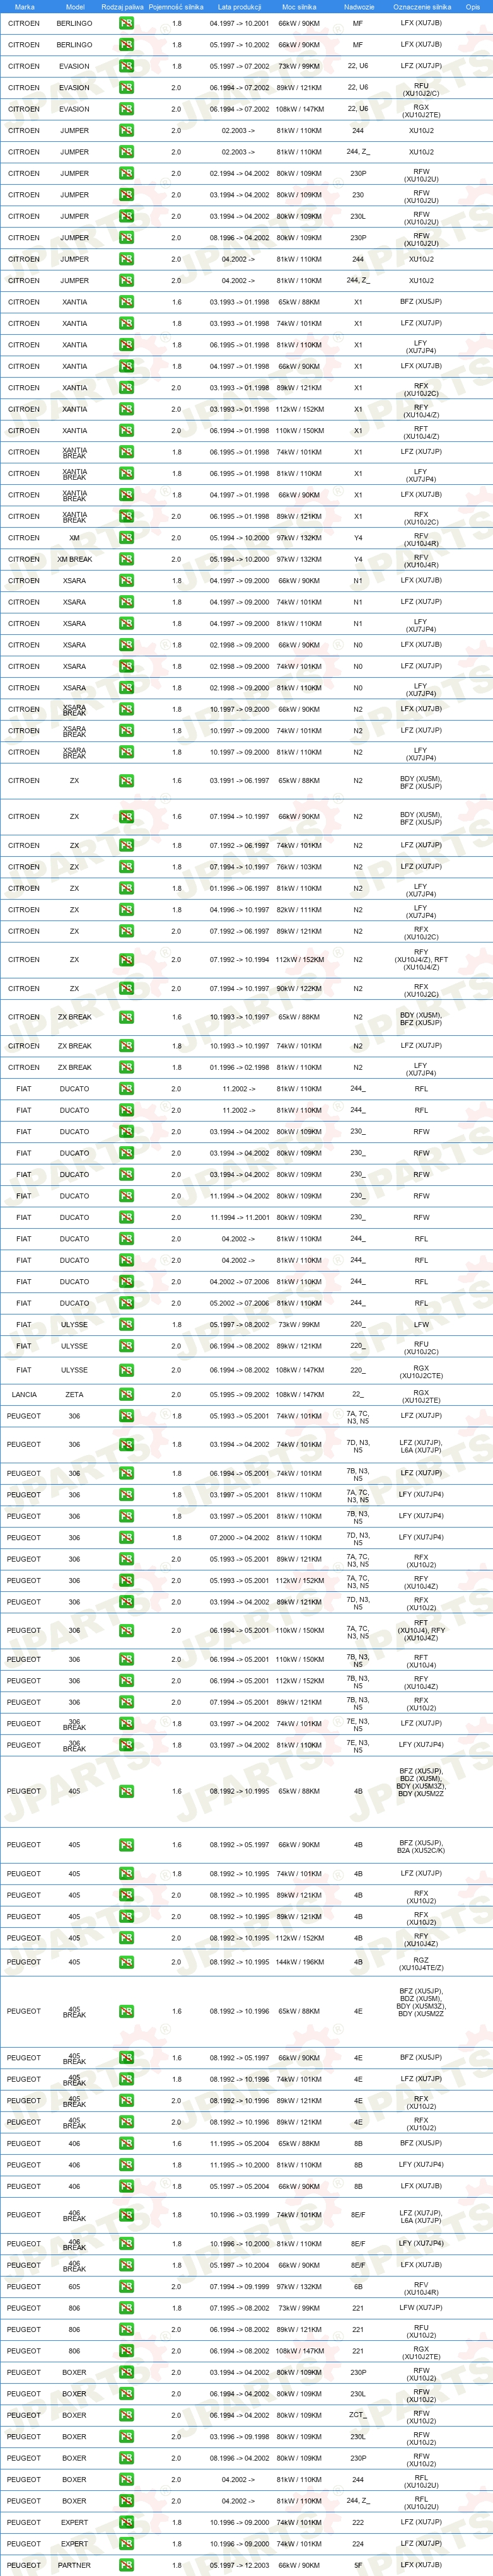Click the 'BFZ (XU5JP), B2A (XU52C/K)' engine cell
Screen dimensions: 493x2576
tap(421, 1846)
